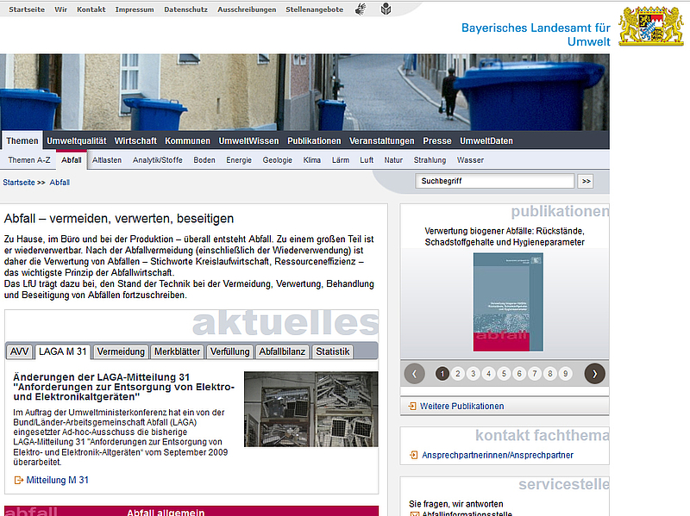The width and height of the screenshot is (690, 516).
Task: Open the Klima subtopic
Action: tap(312, 160)
